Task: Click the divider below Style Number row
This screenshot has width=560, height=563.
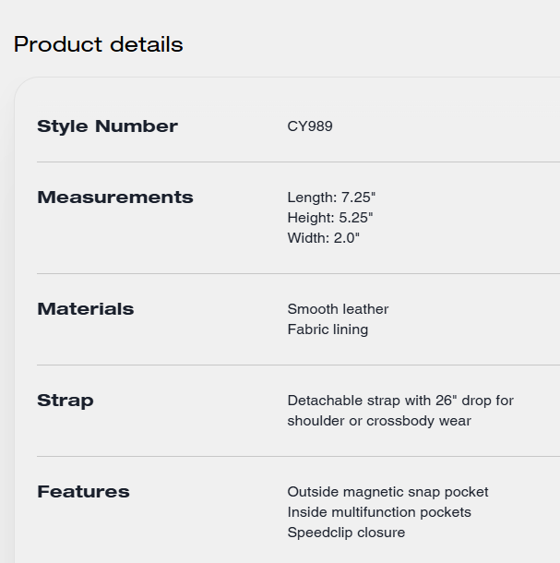Action: click(x=298, y=162)
